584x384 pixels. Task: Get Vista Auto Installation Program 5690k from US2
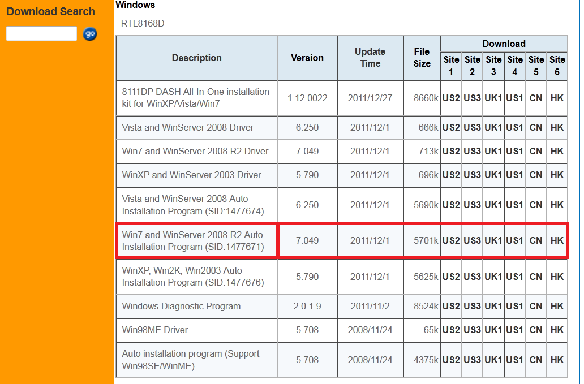(x=451, y=205)
